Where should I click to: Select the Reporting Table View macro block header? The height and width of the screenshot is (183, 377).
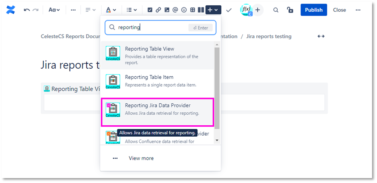[x=72, y=89]
